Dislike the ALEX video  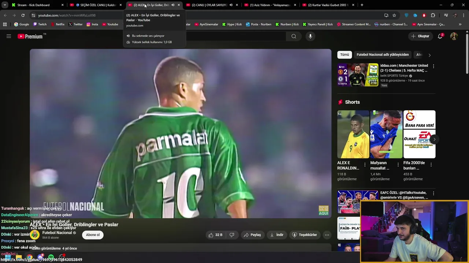click(x=232, y=235)
